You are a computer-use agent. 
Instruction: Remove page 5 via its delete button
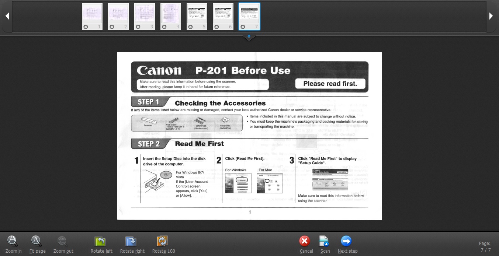pos(190,27)
